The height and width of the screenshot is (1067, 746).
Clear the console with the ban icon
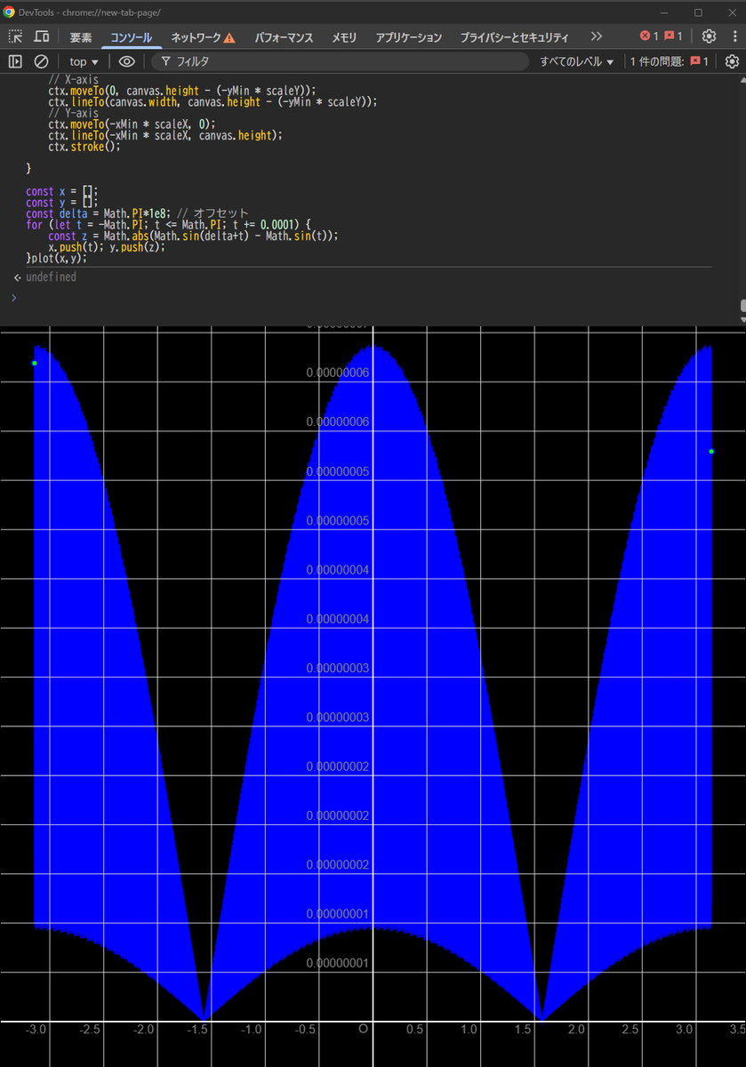[41, 61]
